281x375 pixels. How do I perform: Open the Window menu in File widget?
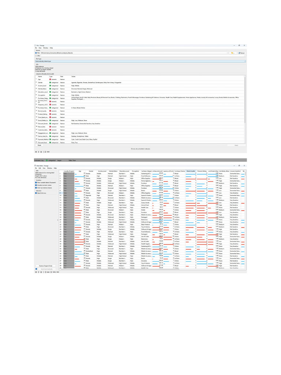pyautogui.click(x=46, y=48)
